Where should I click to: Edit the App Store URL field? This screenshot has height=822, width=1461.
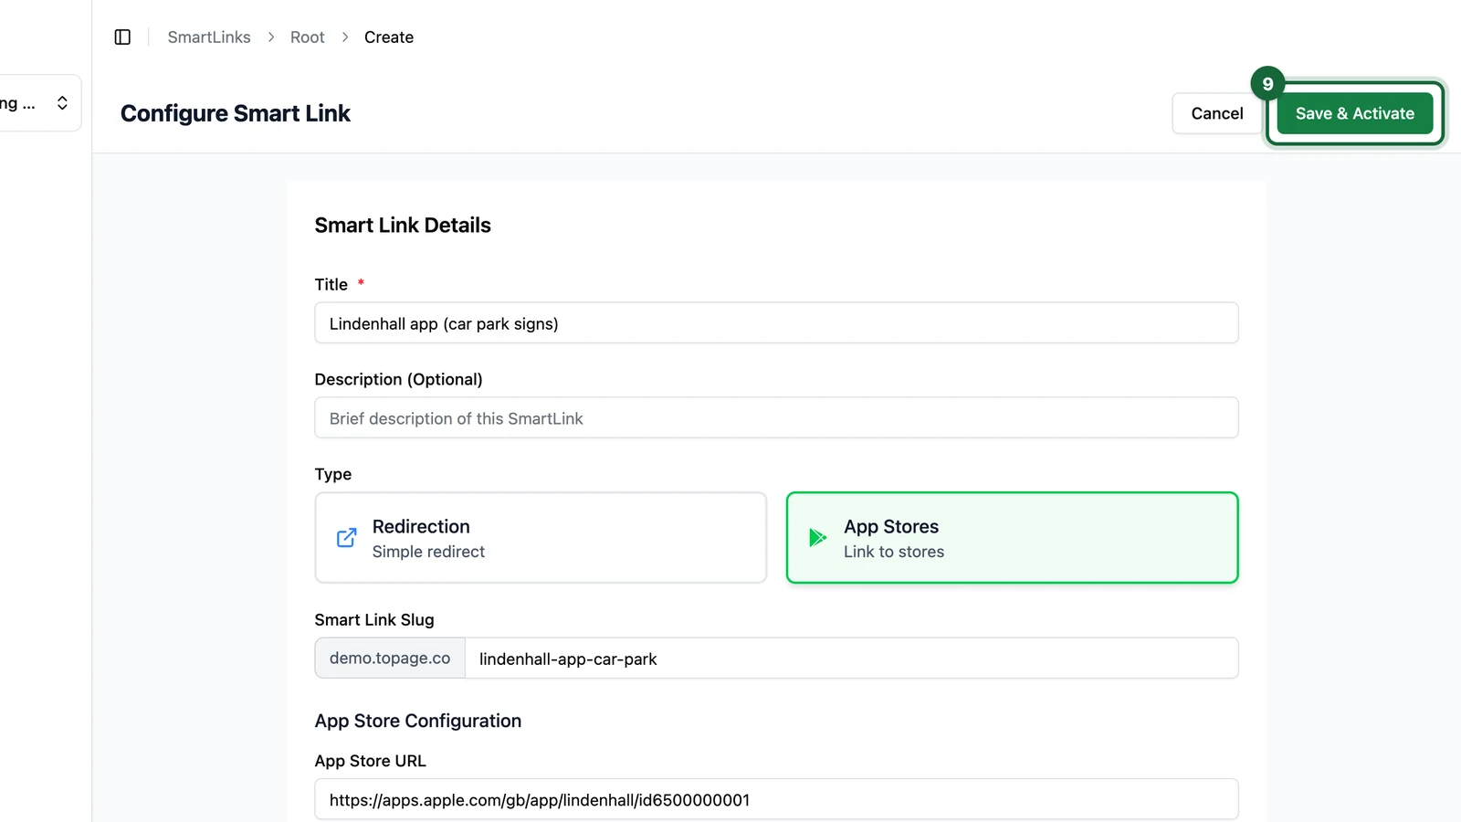click(x=776, y=800)
